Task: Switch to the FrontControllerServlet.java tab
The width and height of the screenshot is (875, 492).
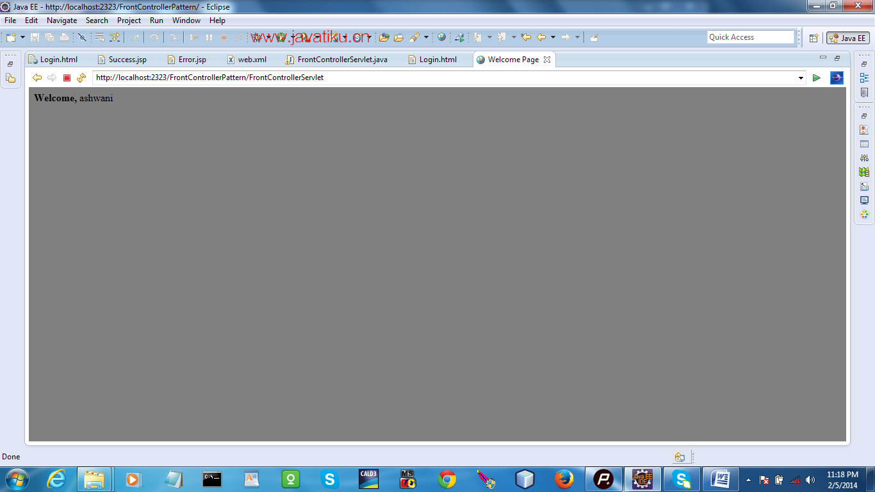Action: point(342,60)
